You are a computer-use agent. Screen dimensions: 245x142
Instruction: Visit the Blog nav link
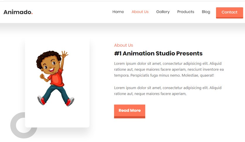(x=206, y=12)
